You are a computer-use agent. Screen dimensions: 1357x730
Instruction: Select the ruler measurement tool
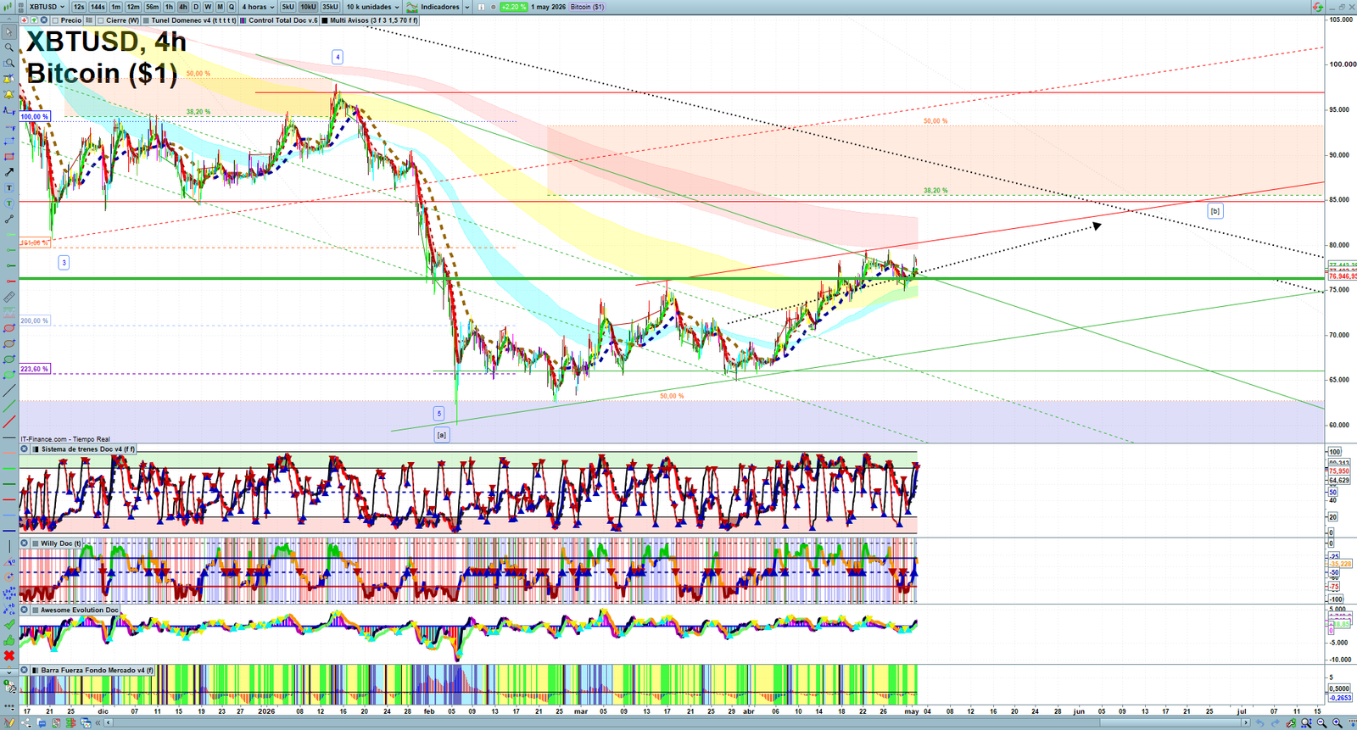point(9,297)
